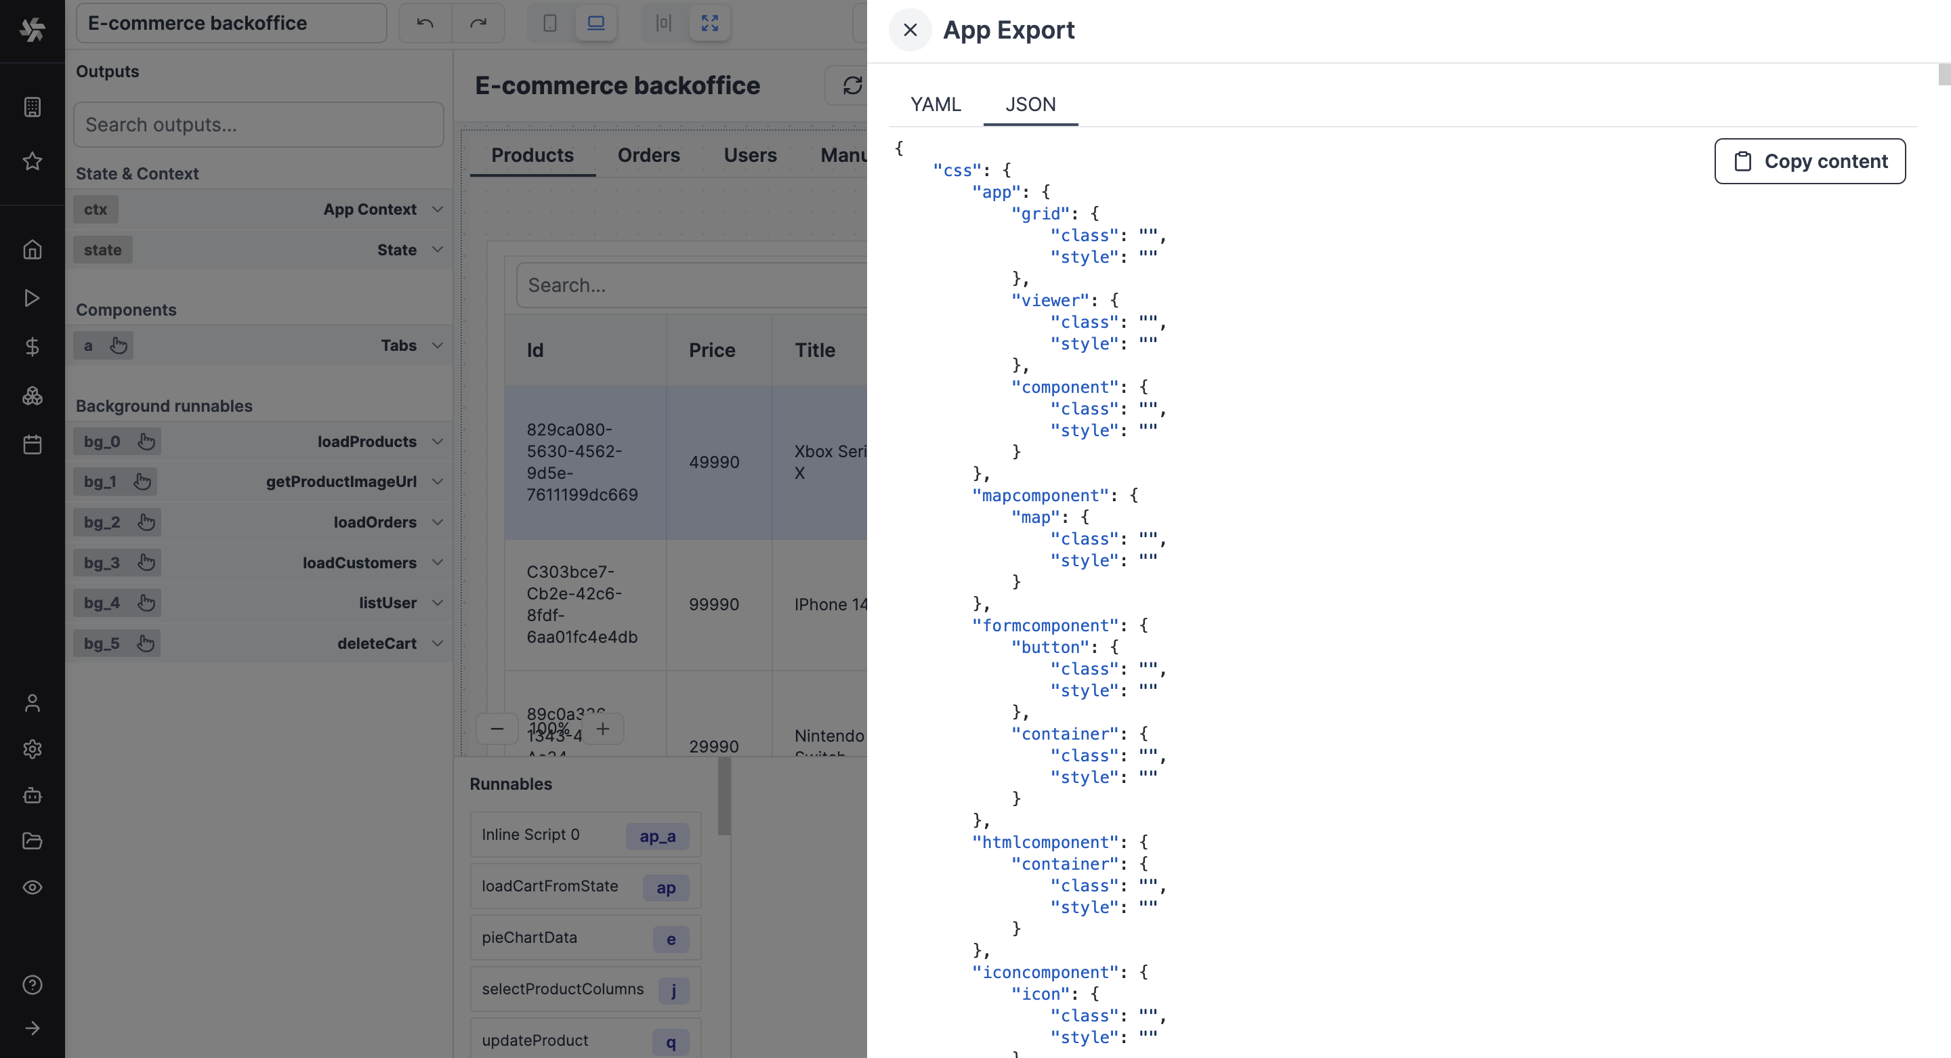This screenshot has width=1951, height=1058.
Task: Scroll down in the JSON export panel
Action: tap(1941, 521)
